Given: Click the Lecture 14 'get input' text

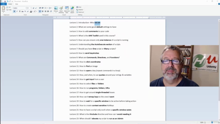Looking at the screenshot, I should 90,79.
